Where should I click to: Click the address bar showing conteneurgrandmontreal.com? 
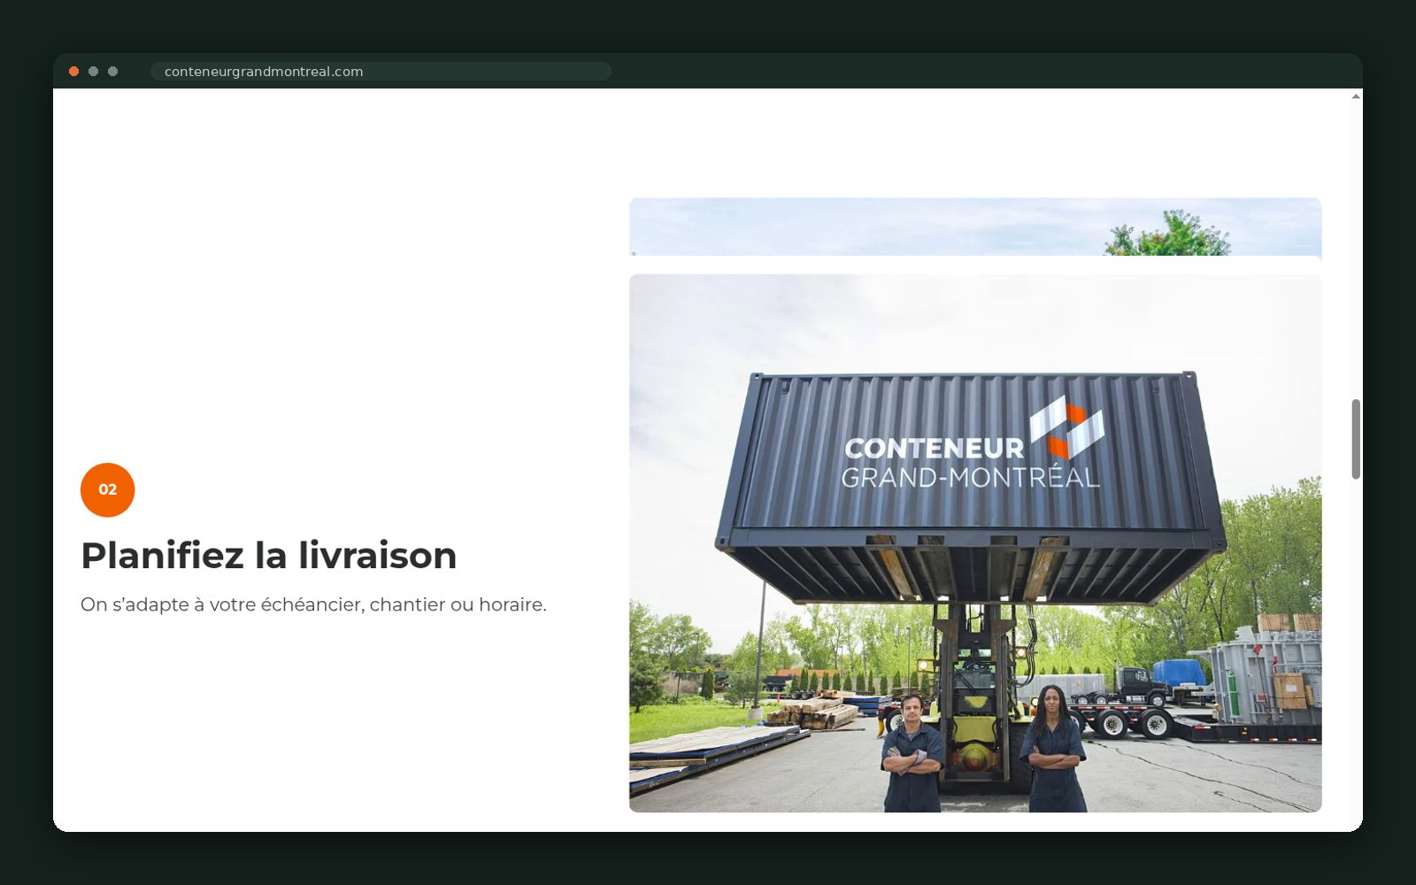click(x=381, y=72)
